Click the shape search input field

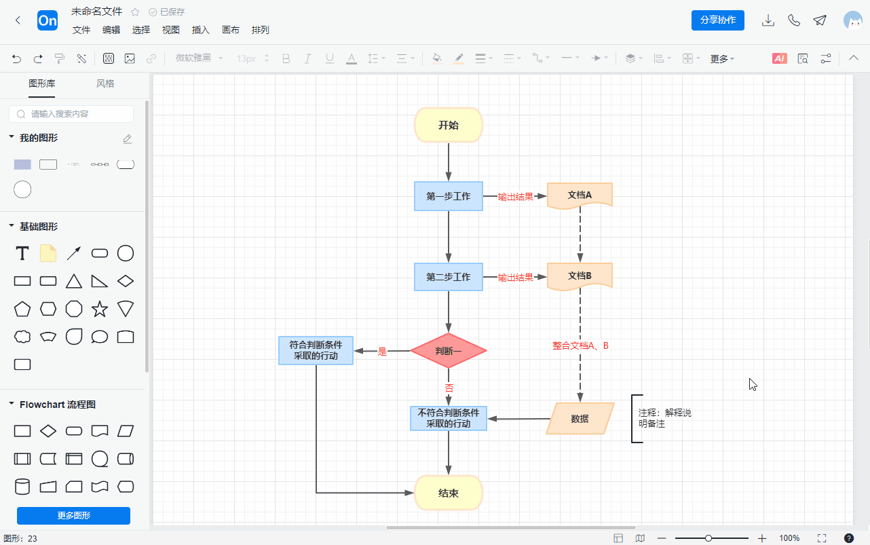click(71, 114)
